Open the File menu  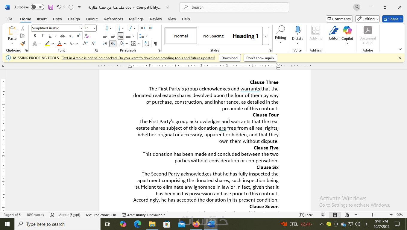[9, 19]
